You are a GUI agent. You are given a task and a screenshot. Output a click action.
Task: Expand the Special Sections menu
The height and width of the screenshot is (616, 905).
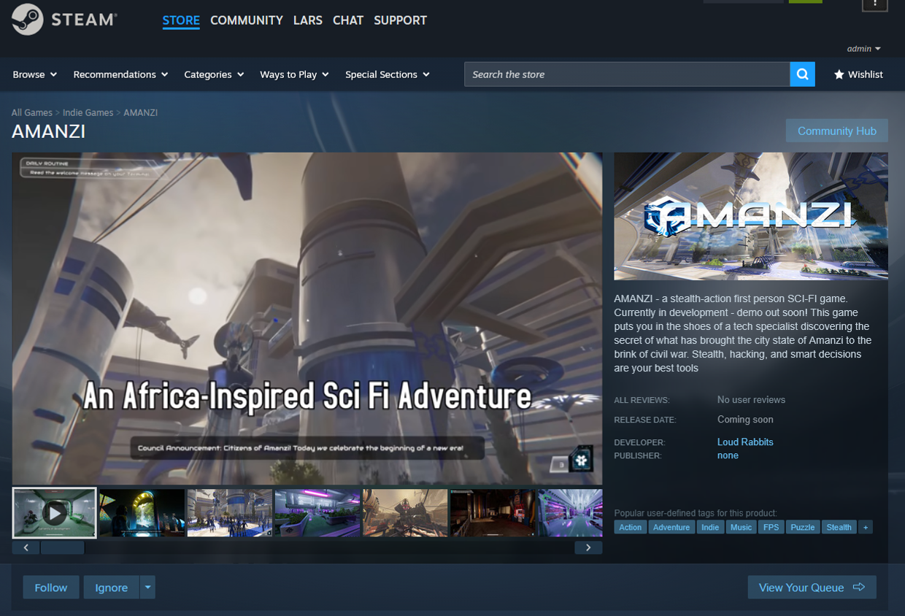coord(388,74)
